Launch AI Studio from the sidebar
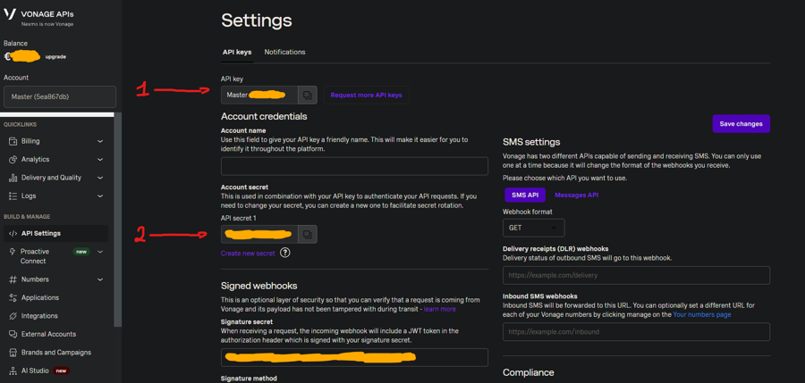Viewport: 805px width, 383px height. tap(35, 371)
